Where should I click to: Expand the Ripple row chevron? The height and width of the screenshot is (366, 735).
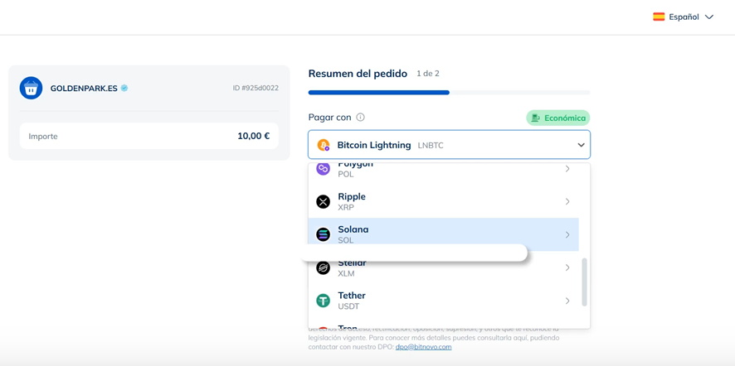pyautogui.click(x=567, y=201)
